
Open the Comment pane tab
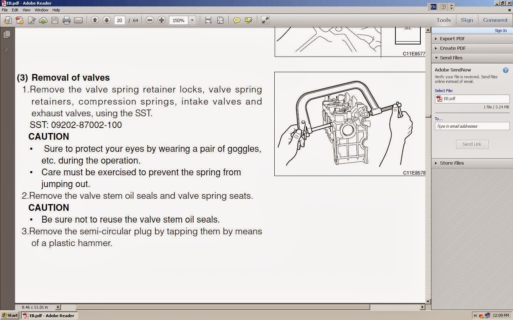point(495,20)
